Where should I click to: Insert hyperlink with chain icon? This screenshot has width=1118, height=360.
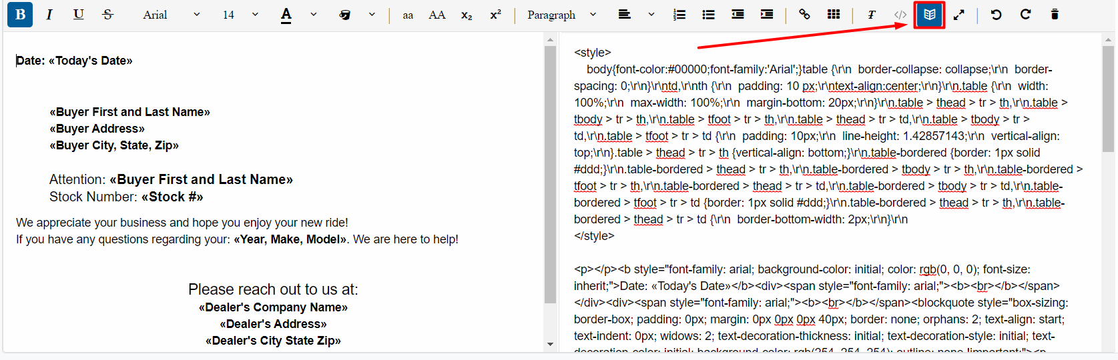point(804,15)
